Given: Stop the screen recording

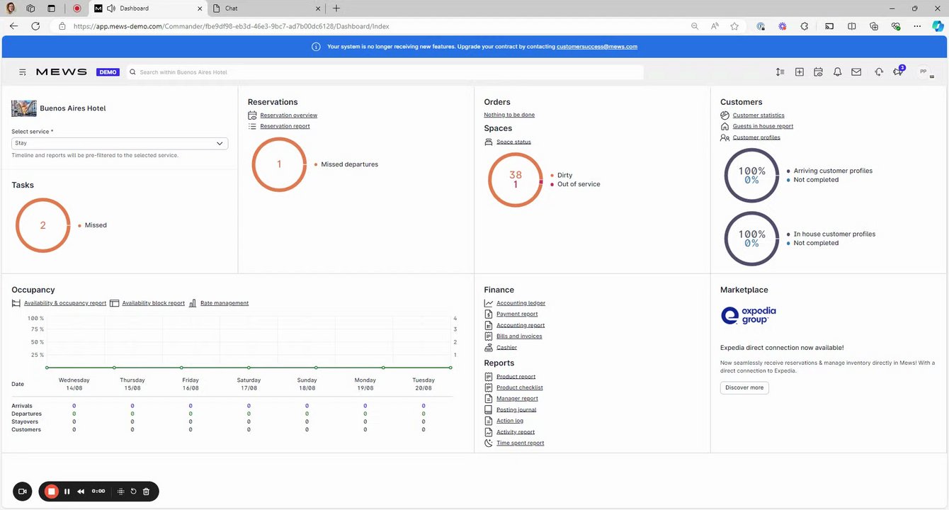Looking at the screenshot, I should [x=51, y=492].
